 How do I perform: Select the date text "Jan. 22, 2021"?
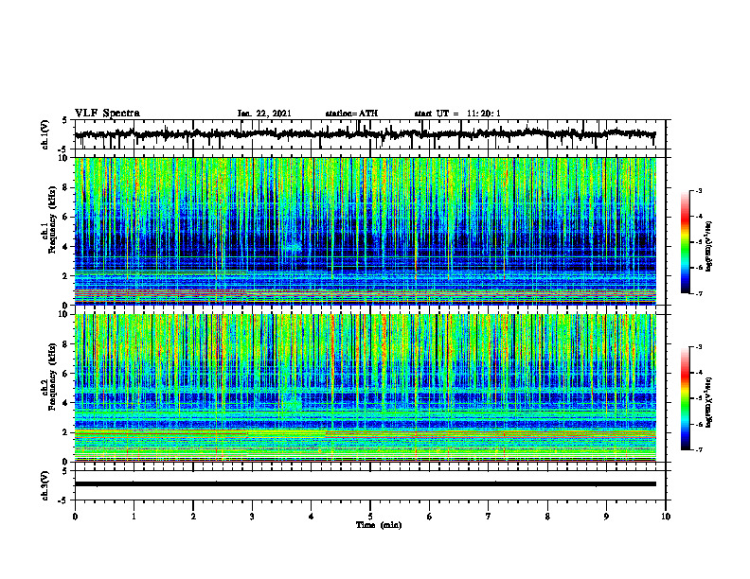pos(264,114)
